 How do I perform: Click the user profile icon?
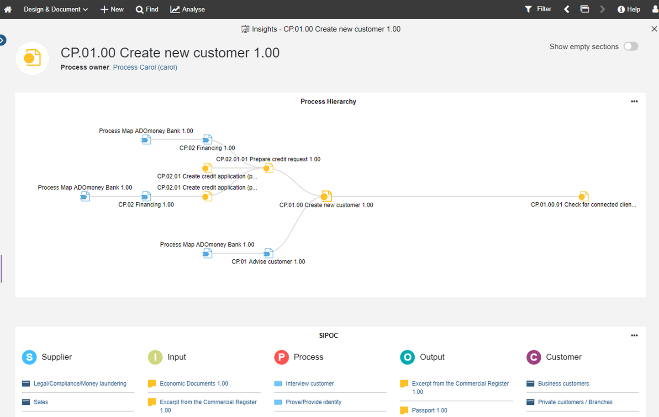pos(655,9)
